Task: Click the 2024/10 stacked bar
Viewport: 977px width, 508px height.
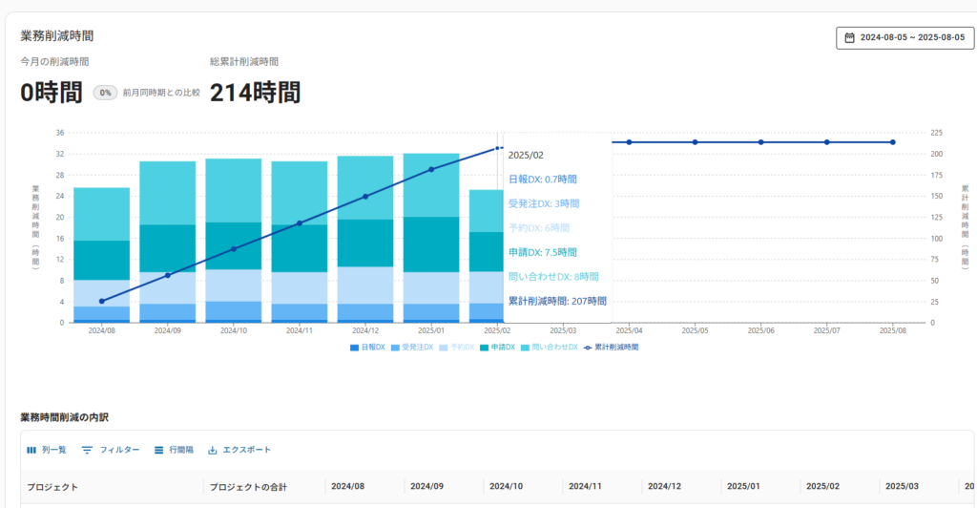Action: coord(234,241)
